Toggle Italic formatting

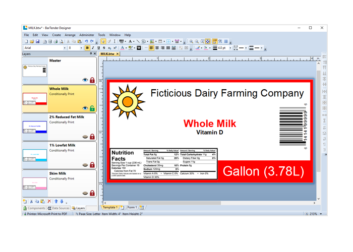(93, 48)
